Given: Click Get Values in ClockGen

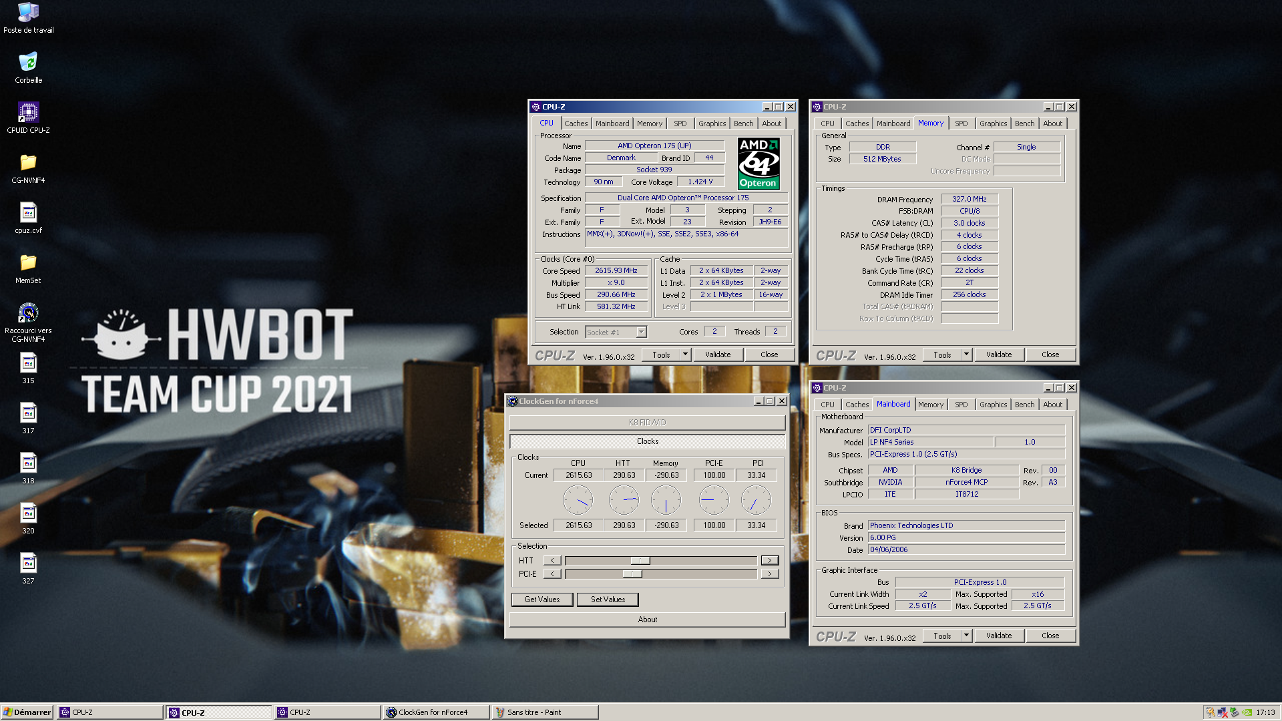Looking at the screenshot, I should pos(542,599).
